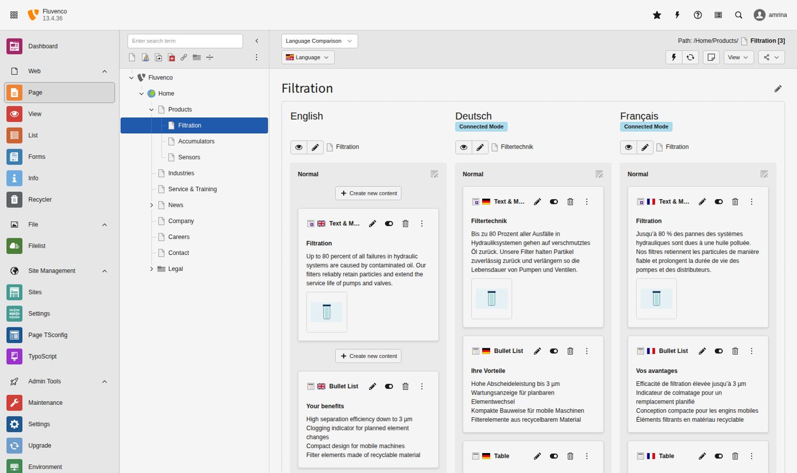Expand the News tree node
This screenshot has width=797, height=473.
[x=151, y=205]
